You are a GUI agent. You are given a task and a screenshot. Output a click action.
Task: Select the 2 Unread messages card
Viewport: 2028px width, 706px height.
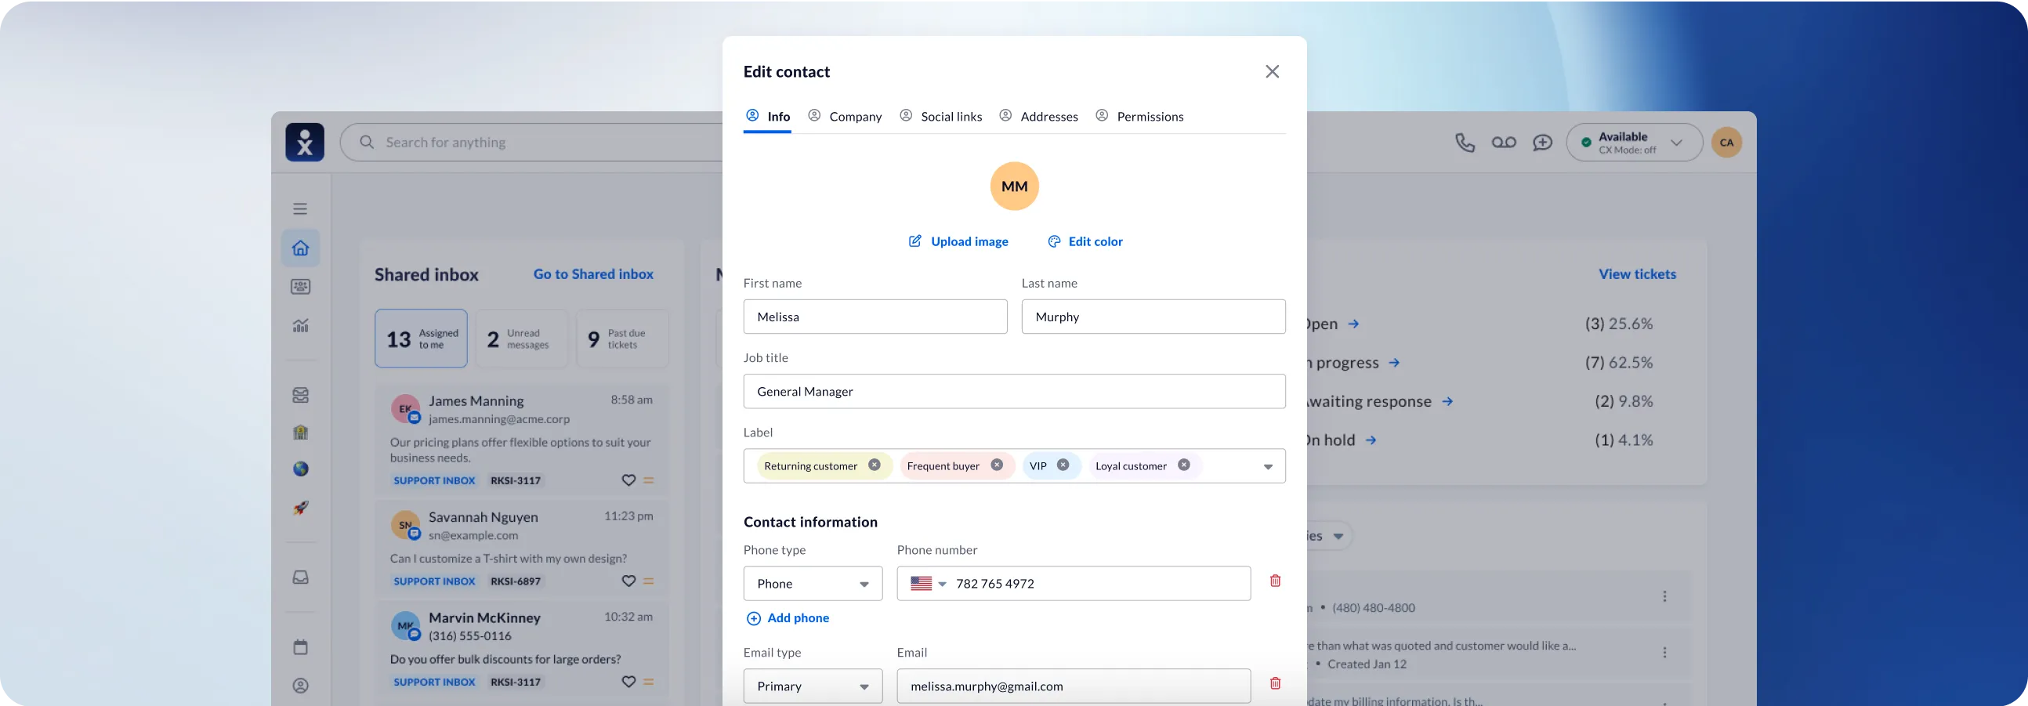tap(521, 339)
